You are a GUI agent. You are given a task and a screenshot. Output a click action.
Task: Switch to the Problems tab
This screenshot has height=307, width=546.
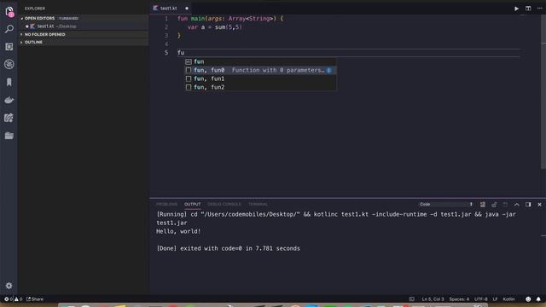pos(167,205)
